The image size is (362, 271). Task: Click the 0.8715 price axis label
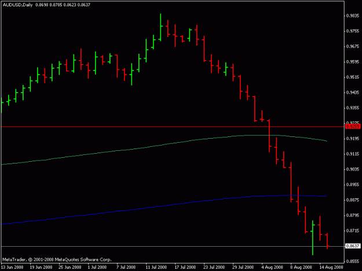(x=353, y=231)
